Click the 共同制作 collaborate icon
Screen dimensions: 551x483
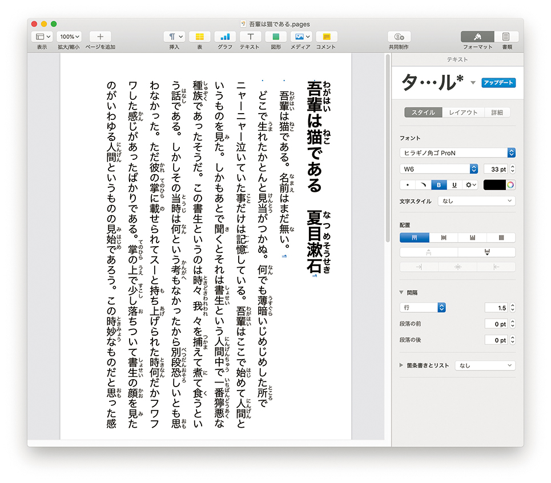click(x=399, y=37)
